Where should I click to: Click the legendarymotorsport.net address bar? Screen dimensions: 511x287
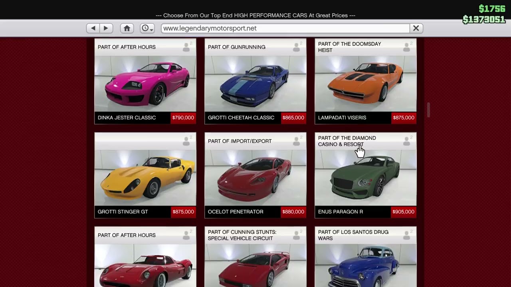coord(285,28)
